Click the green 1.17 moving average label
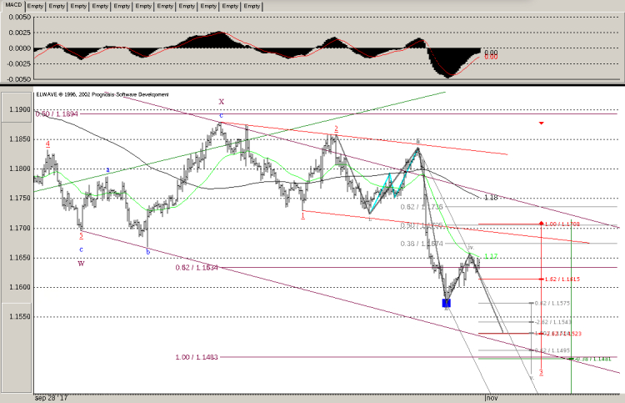625x403 pixels. [x=490, y=256]
